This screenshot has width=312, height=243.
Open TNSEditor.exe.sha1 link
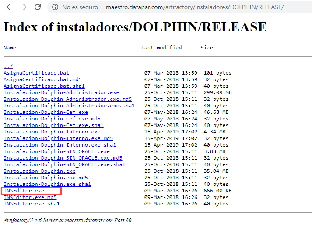coord(32,204)
